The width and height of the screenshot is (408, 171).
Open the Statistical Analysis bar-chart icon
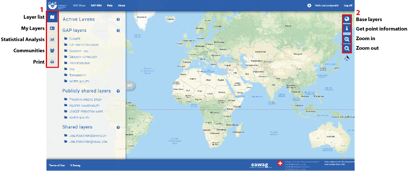coord(52,39)
